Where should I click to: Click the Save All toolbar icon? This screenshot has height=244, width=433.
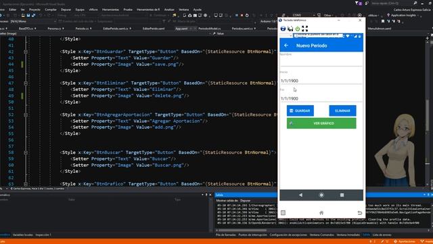click(33, 15)
